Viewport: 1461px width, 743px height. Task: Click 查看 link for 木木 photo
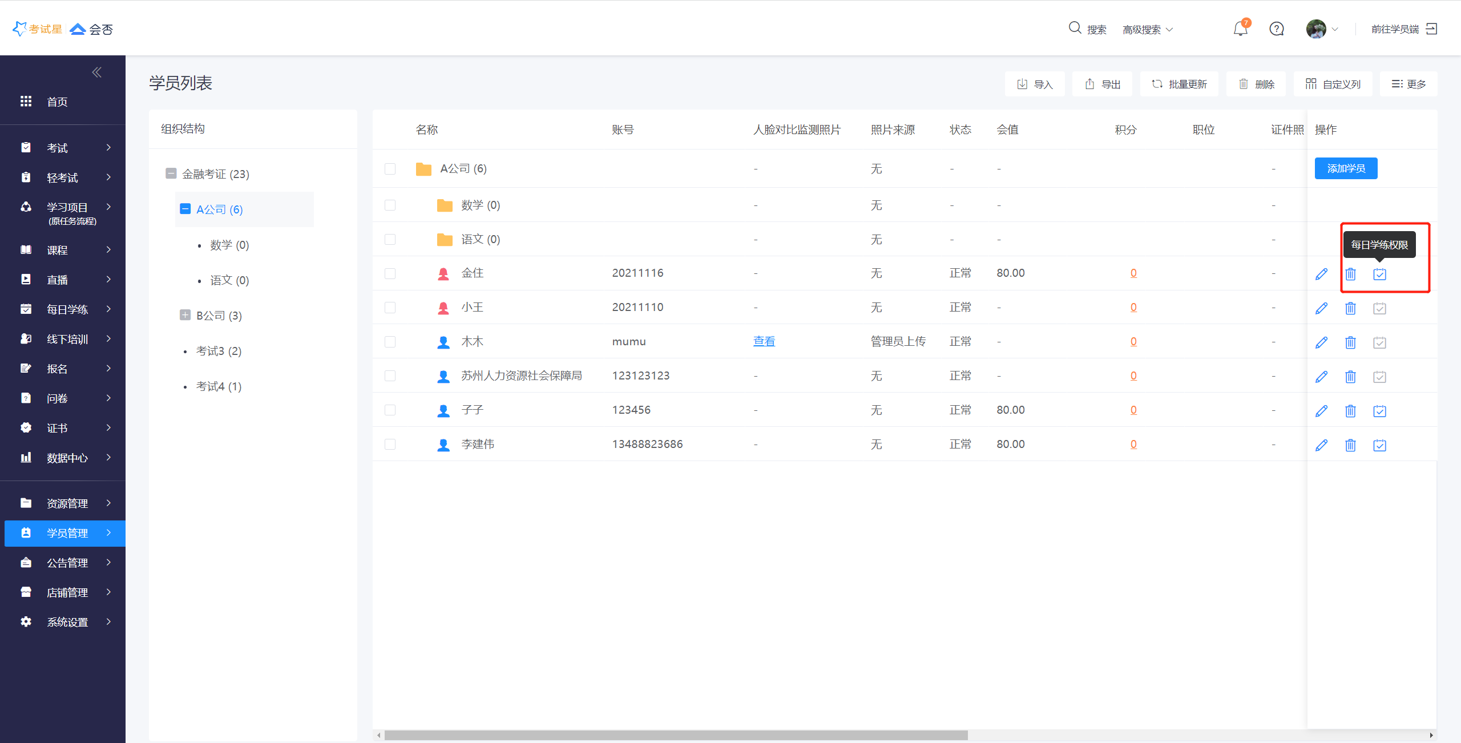(764, 341)
